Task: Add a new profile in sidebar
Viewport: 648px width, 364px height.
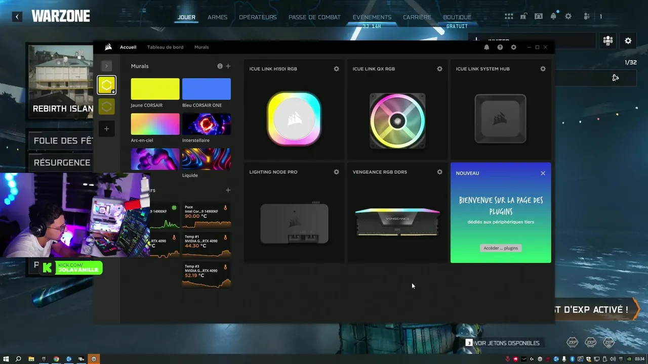Action: point(106,129)
